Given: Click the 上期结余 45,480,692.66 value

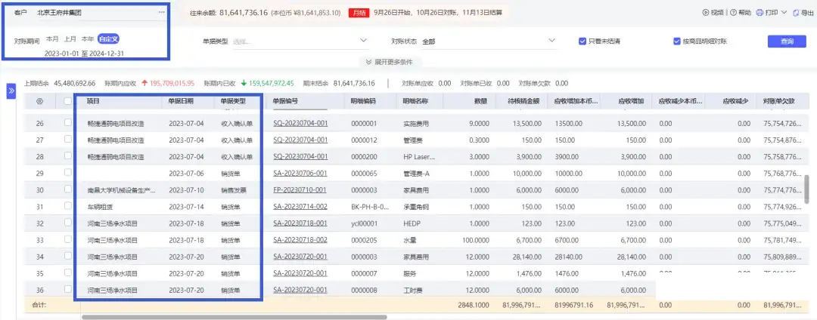Looking at the screenshot, I should click(x=74, y=83).
